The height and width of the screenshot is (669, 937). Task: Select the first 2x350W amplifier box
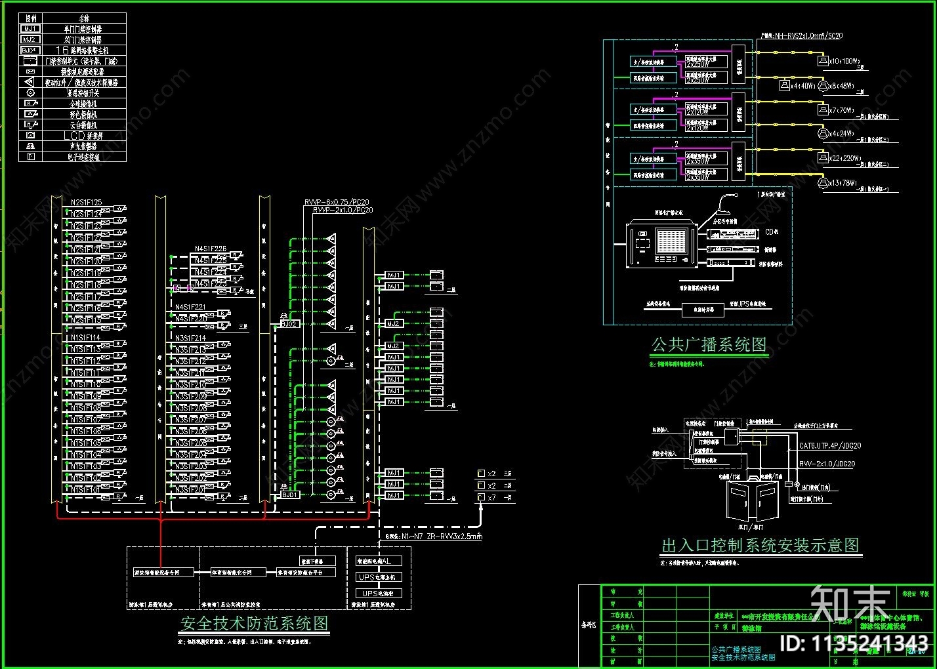pos(706,159)
